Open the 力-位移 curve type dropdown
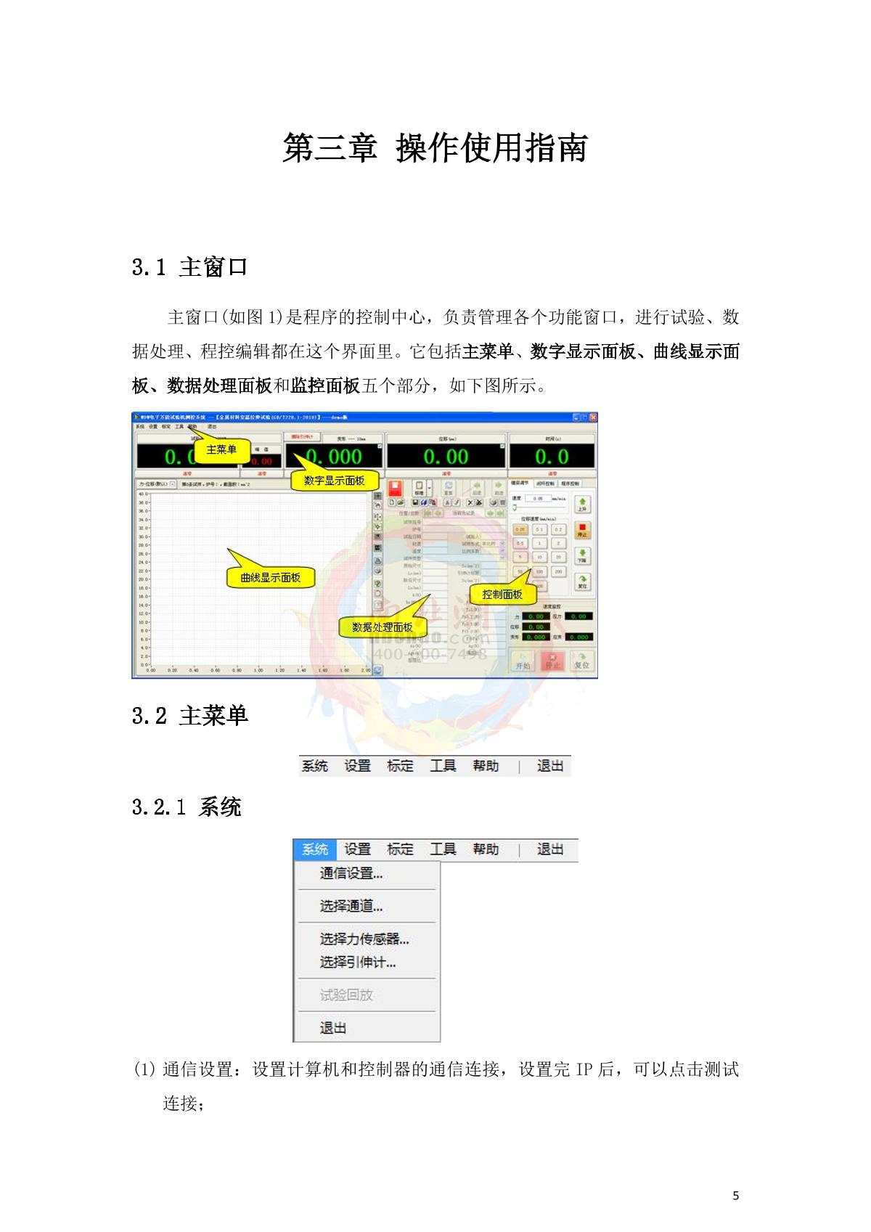The image size is (871, 1232). point(173,484)
